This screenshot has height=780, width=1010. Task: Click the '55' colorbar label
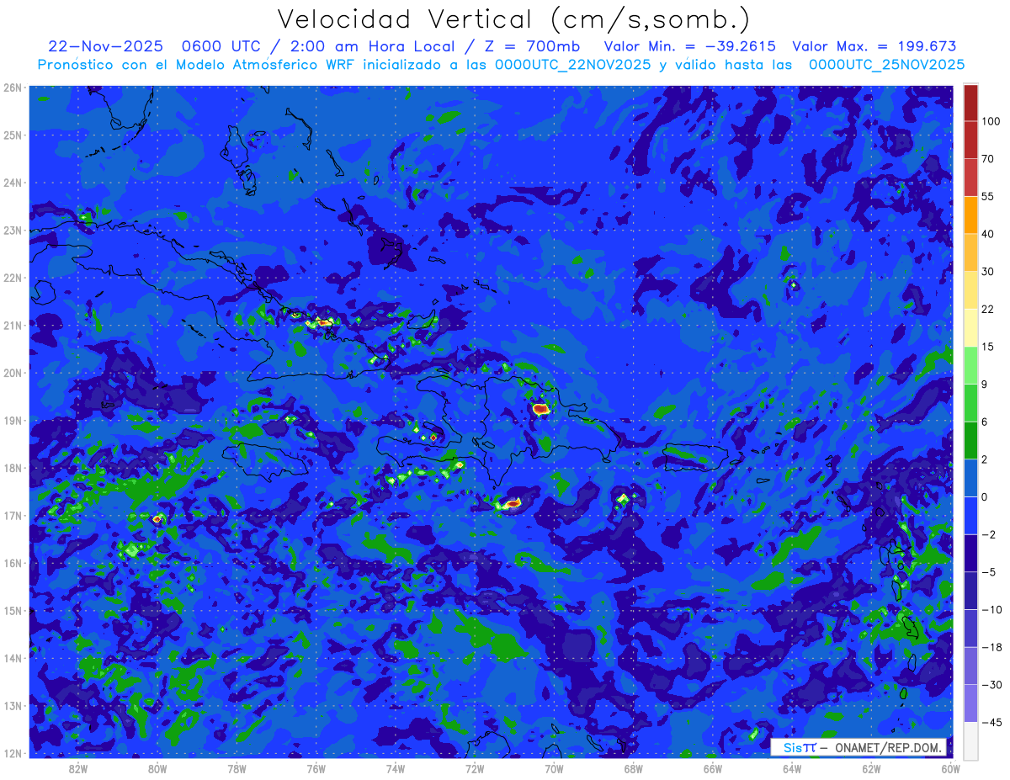point(988,196)
